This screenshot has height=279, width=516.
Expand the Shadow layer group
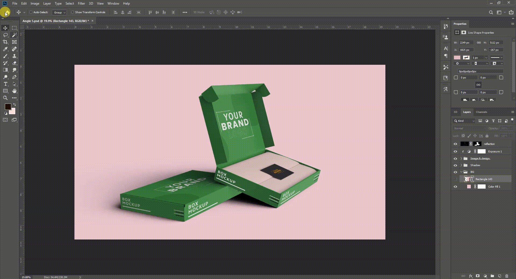pos(461,165)
